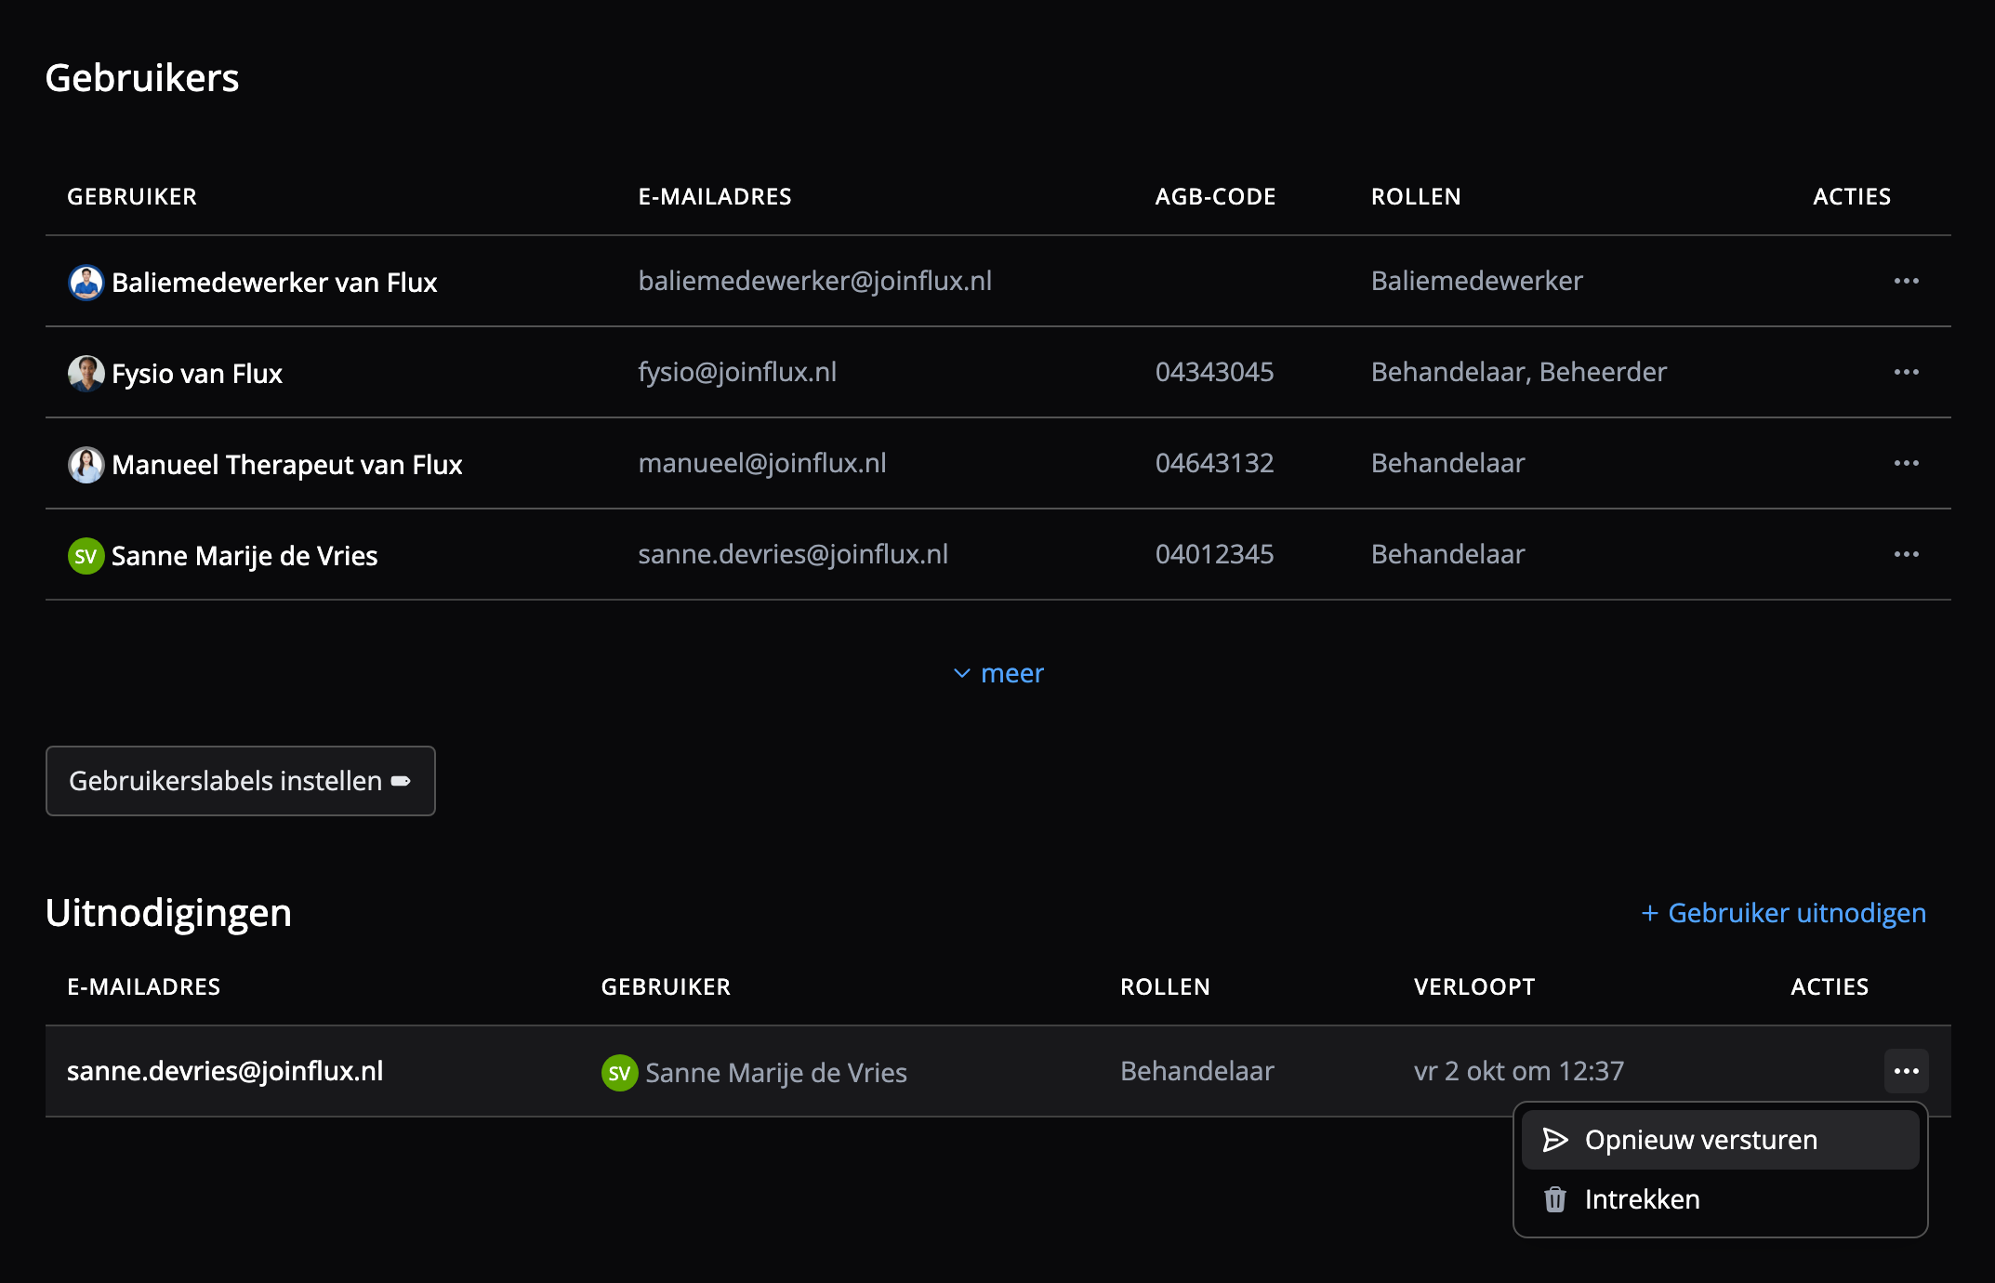Screen dimensions: 1995x1283
Task: Expand user list with 'meer'
Action: [x=998, y=673]
